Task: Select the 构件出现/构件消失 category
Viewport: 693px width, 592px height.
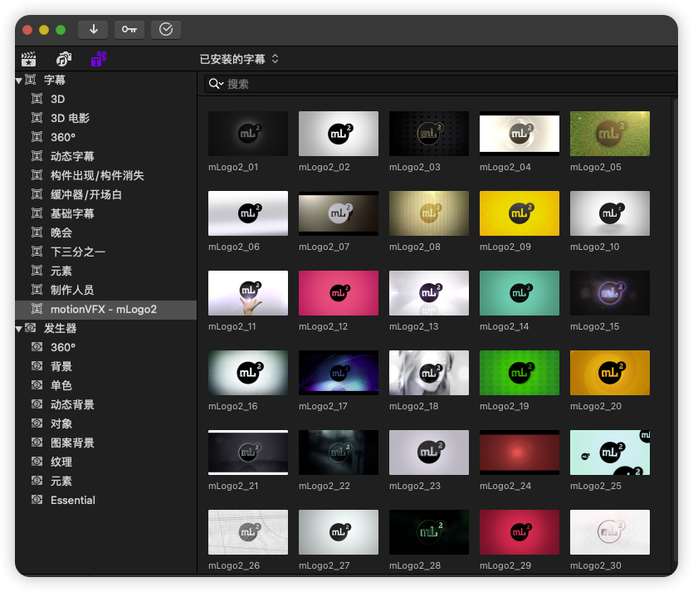Action: [x=106, y=175]
